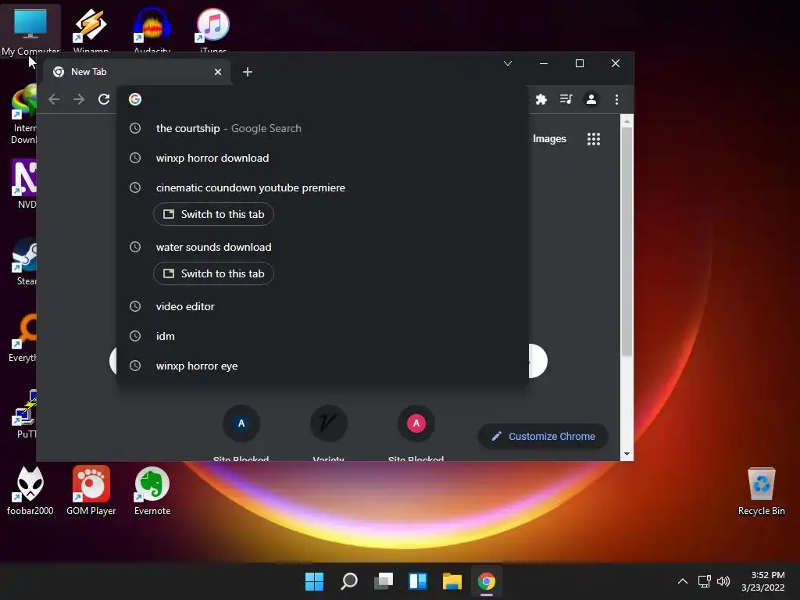
Task: Select the Evernote desktop icon
Action: tap(152, 491)
